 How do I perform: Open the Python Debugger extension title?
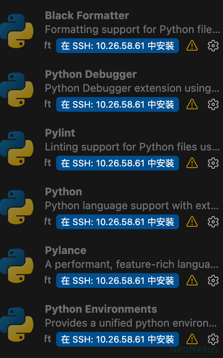click(91, 74)
